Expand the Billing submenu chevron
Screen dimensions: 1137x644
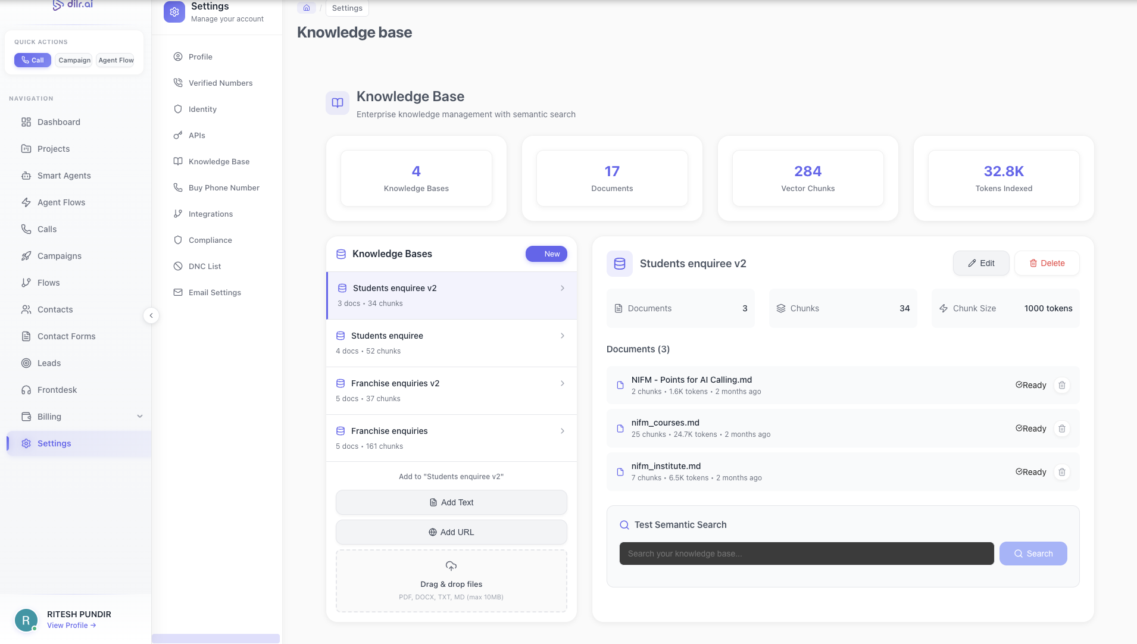[x=140, y=417]
